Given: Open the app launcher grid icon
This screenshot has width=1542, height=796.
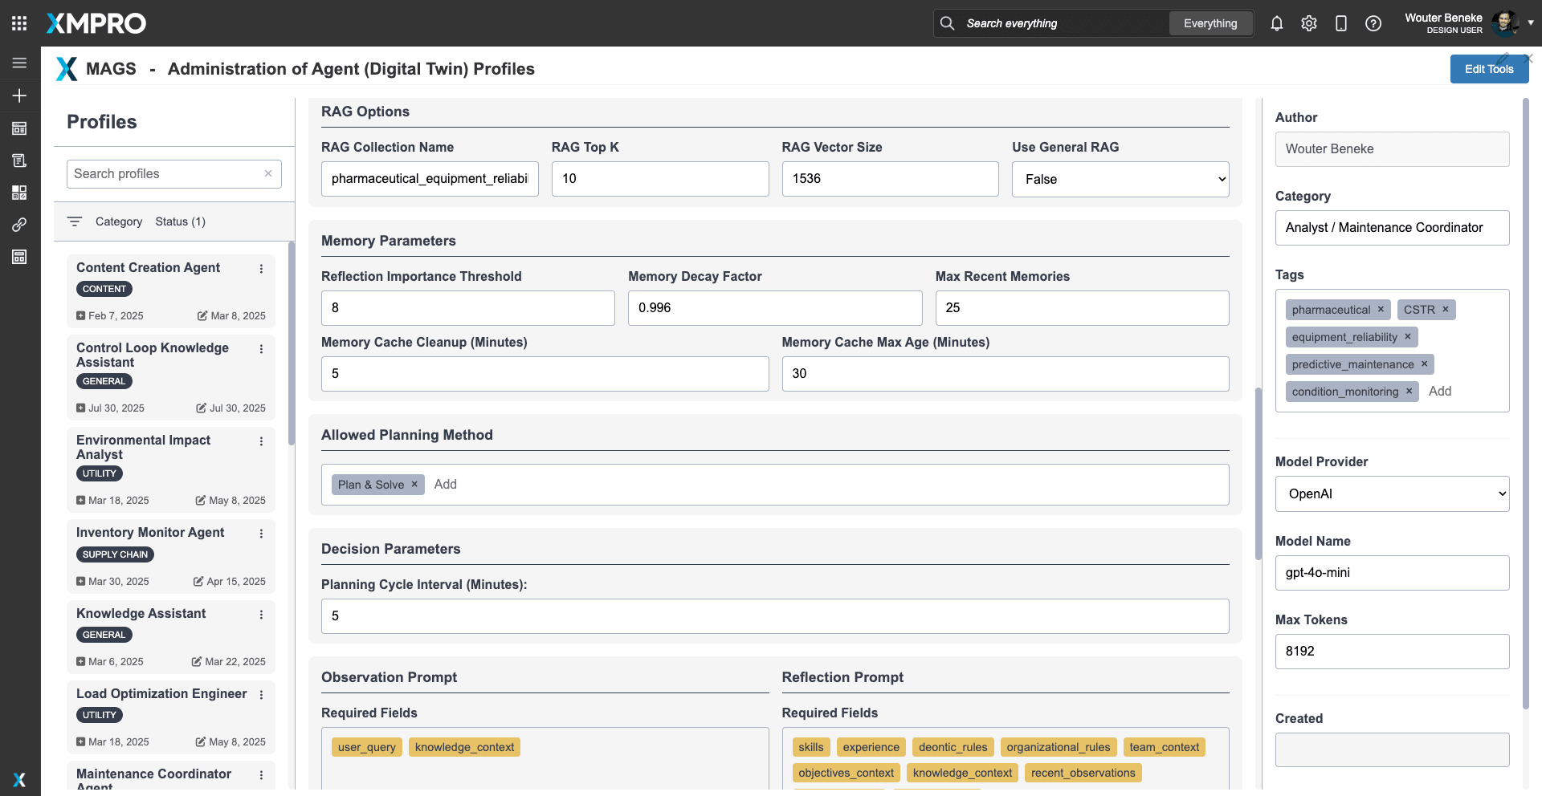Looking at the screenshot, I should [x=19, y=23].
